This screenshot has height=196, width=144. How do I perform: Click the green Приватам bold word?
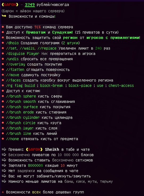click(x=36, y=32)
